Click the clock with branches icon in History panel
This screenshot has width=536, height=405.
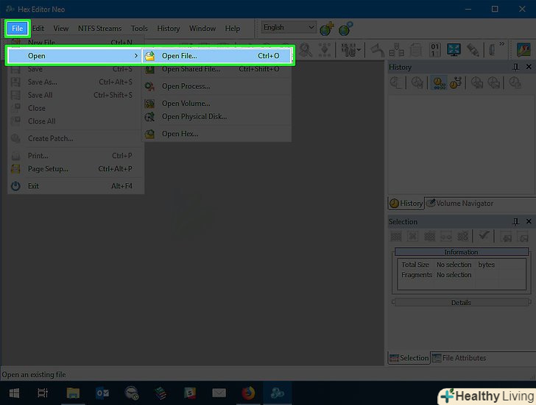point(456,82)
